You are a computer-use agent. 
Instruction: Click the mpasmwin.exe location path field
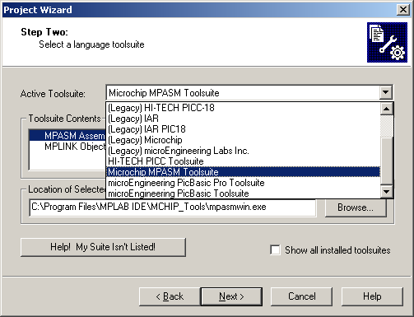[x=173, y=207]
